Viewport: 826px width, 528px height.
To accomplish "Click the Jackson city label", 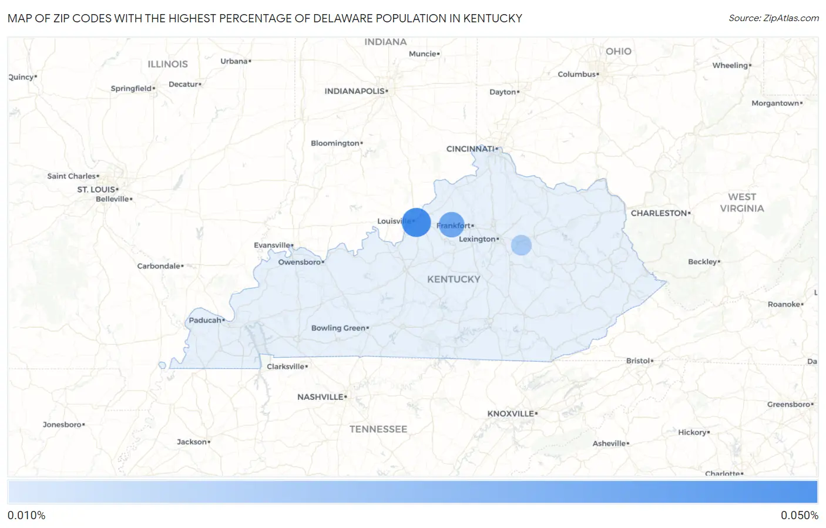I will click(x=192, y=442).
